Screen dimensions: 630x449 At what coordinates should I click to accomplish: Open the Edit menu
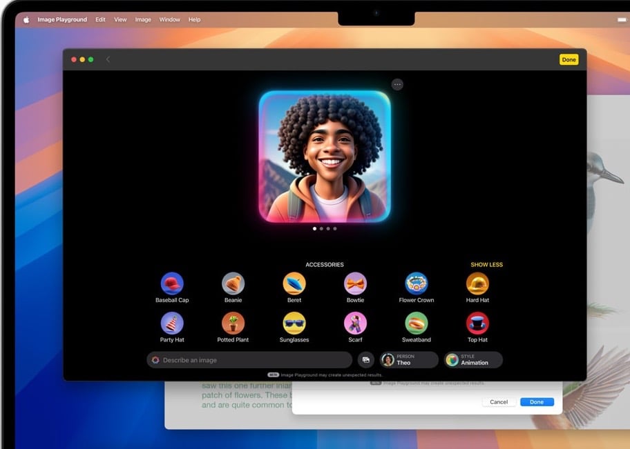(100, 19)
